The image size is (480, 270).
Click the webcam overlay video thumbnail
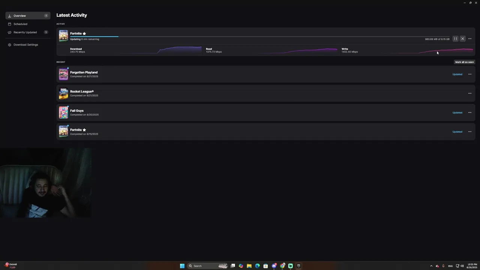coord(46,183)
